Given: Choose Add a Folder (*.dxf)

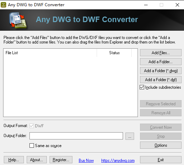Looking at the screenshot, I should [x=161, y=80].
